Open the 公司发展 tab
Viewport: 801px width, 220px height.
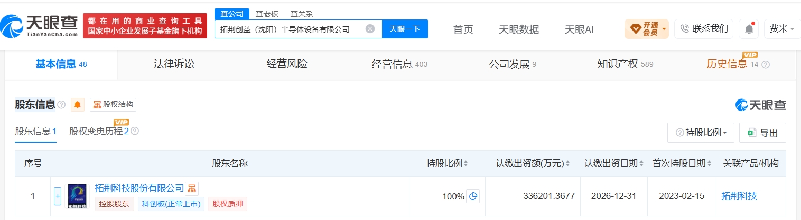click(513, 64)
